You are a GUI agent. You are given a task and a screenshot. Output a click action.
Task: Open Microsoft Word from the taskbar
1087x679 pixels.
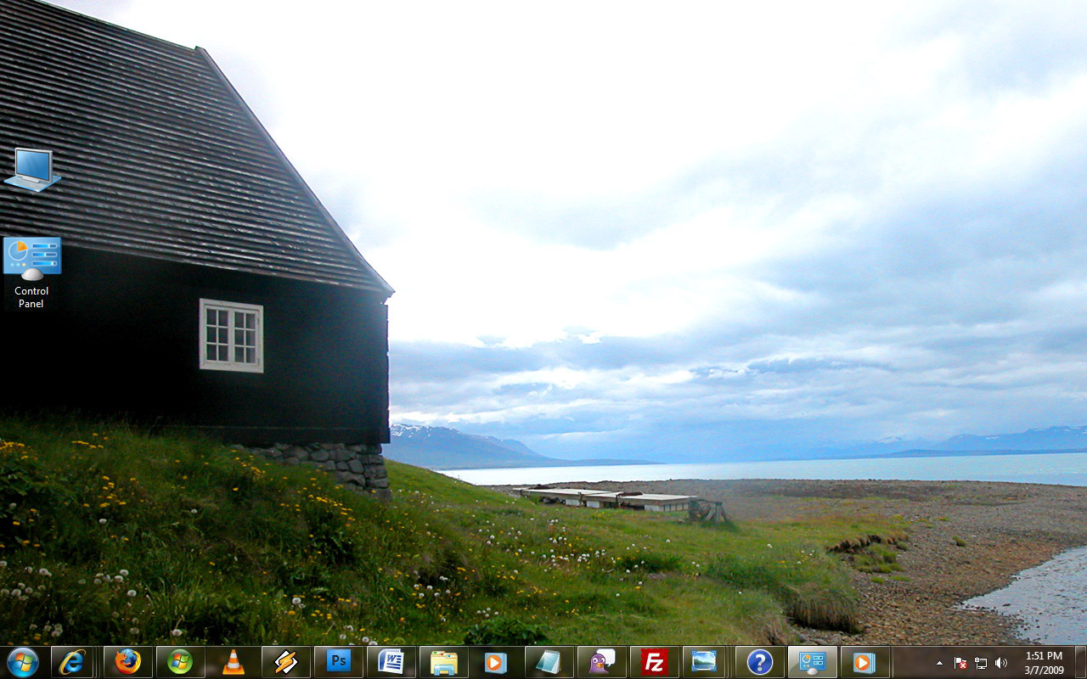pyautogui.click(x=391, y=661)
